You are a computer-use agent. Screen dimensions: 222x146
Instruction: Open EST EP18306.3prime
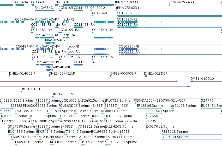(150, 106)
